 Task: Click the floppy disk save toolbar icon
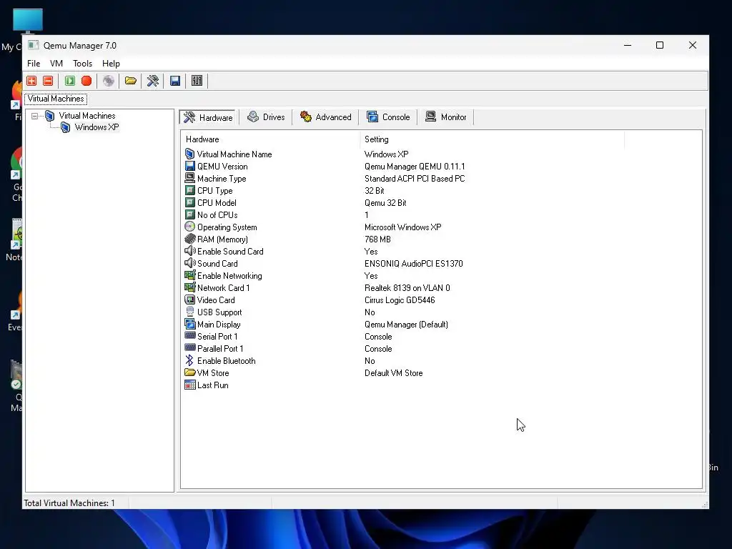175,81
